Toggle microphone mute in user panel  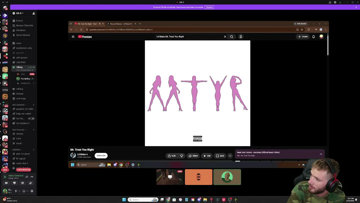16,191
